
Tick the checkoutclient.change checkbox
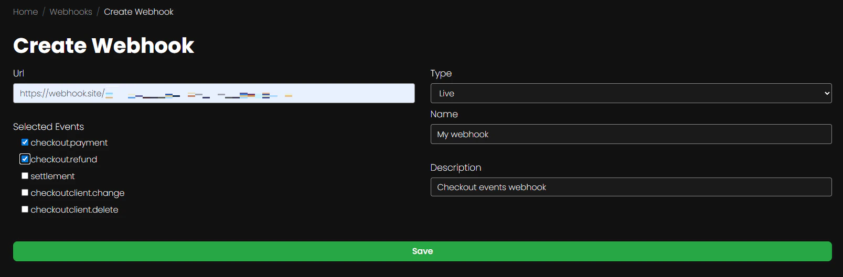25,193
